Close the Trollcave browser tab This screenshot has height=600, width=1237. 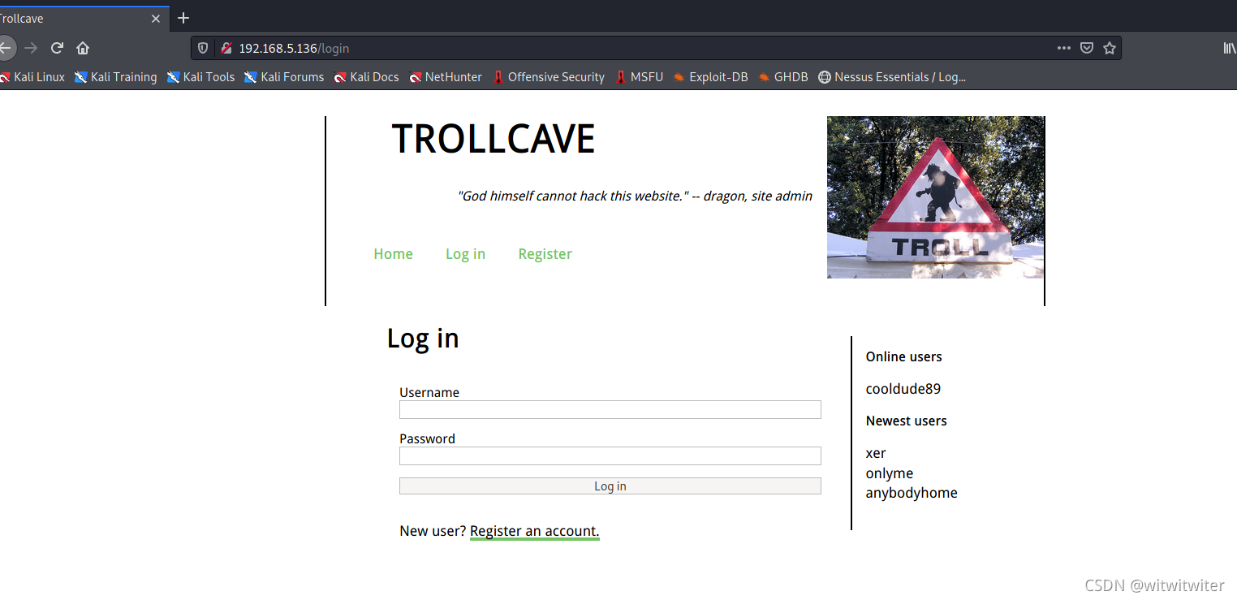click(x=156, y=18)
